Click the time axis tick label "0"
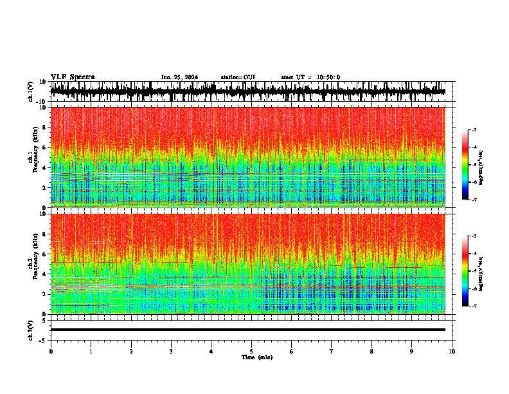 coord(51,352)
